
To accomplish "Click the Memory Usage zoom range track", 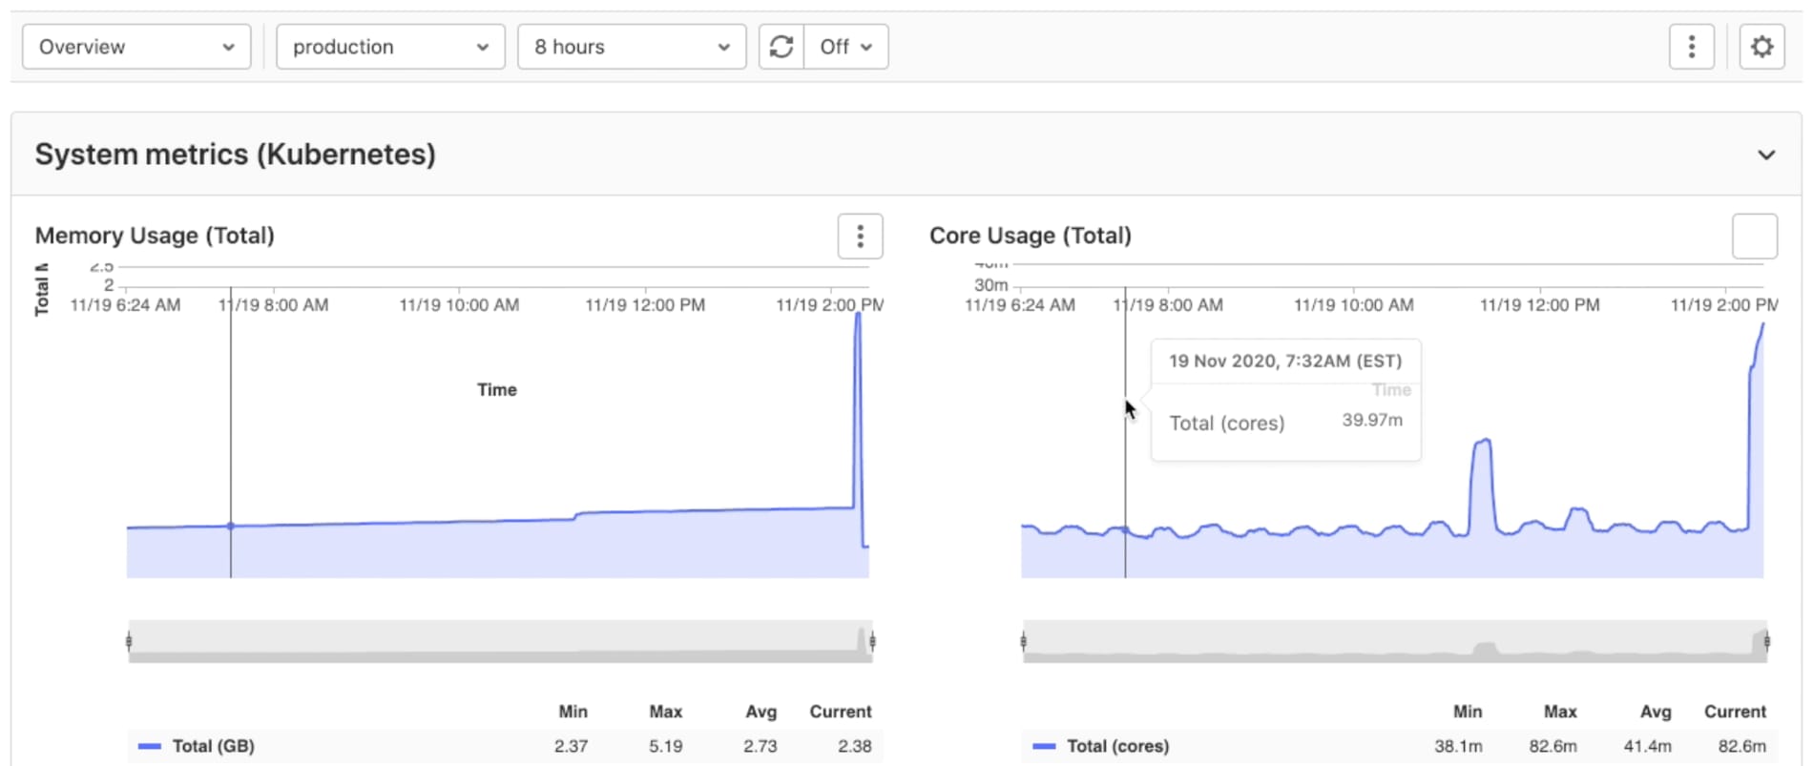I will (x=501, y=641).
